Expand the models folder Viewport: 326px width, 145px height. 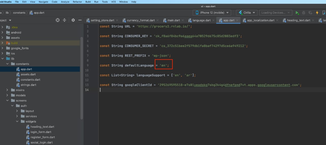click(7, 95)
